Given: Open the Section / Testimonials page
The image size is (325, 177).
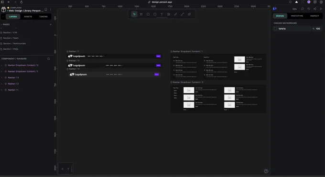Looking at the screenshot, I should click(x=14, y=44).
